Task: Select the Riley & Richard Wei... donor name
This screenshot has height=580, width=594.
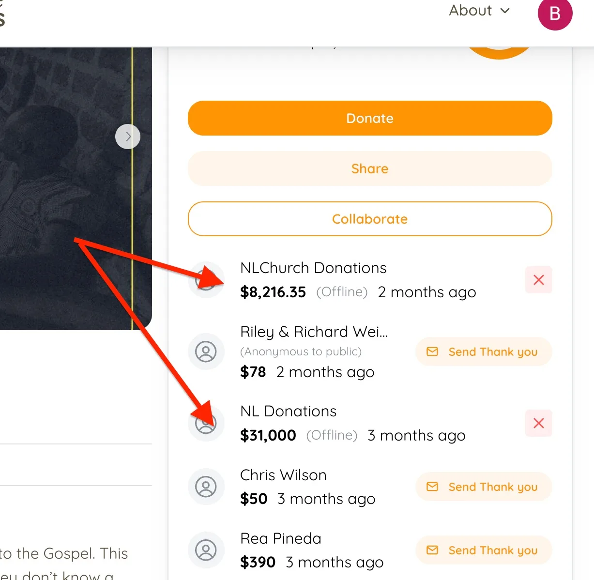Action: tap(314, 332)
